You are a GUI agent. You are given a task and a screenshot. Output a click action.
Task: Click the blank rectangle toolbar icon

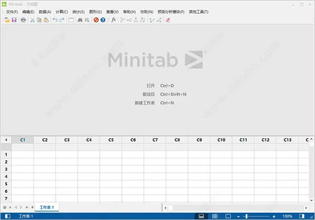click(71, 20)
